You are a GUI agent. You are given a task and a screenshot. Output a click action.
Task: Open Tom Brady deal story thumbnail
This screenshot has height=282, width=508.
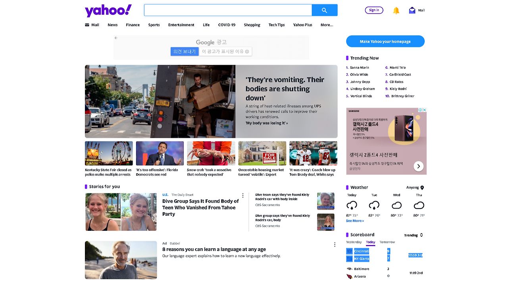313,153
